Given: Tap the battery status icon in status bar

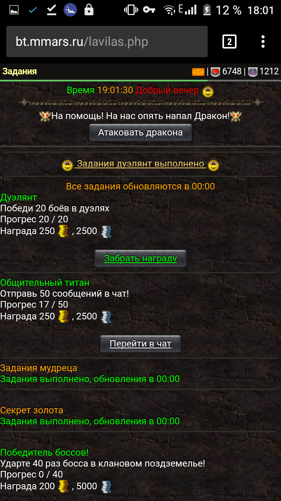Looking at the screenshot, I should point(207,10).
